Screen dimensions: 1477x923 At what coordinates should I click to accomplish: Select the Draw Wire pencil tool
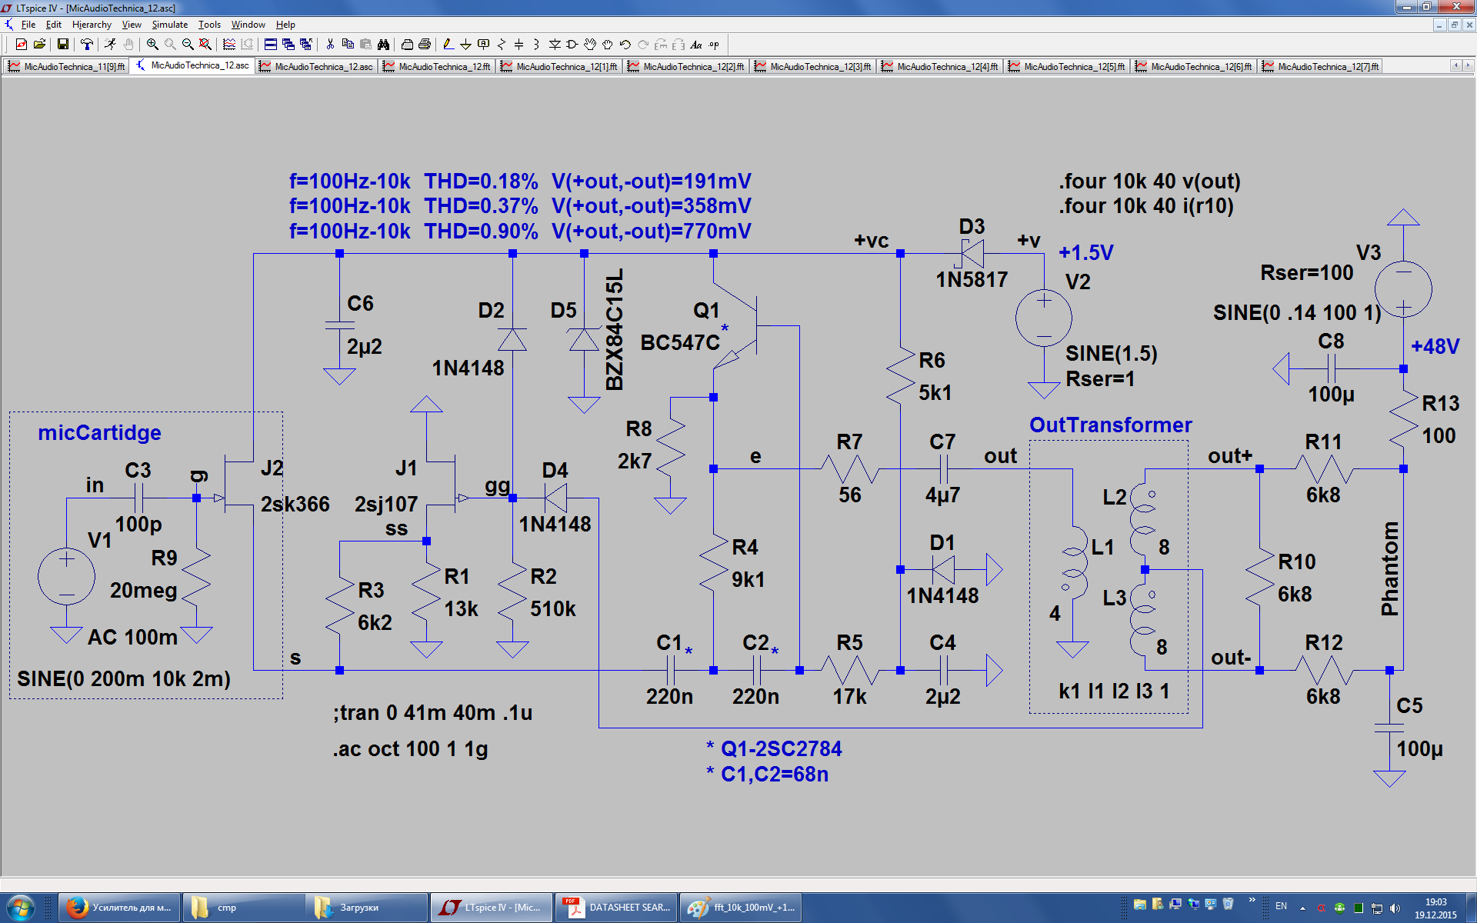(448, 45)
